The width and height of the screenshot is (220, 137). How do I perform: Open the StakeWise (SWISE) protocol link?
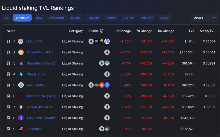(41, 63)
